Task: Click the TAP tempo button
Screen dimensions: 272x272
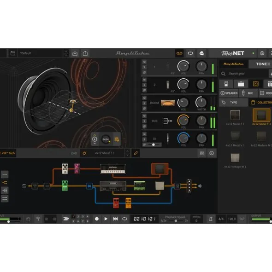Action: pos(242,219)
